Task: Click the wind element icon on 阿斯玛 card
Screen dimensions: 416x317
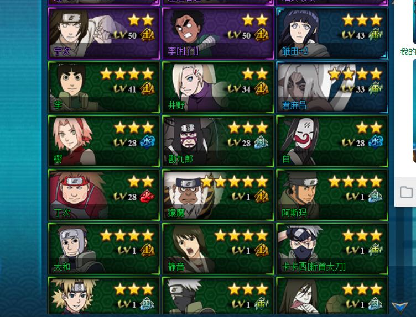Action: tap(376, 197)
